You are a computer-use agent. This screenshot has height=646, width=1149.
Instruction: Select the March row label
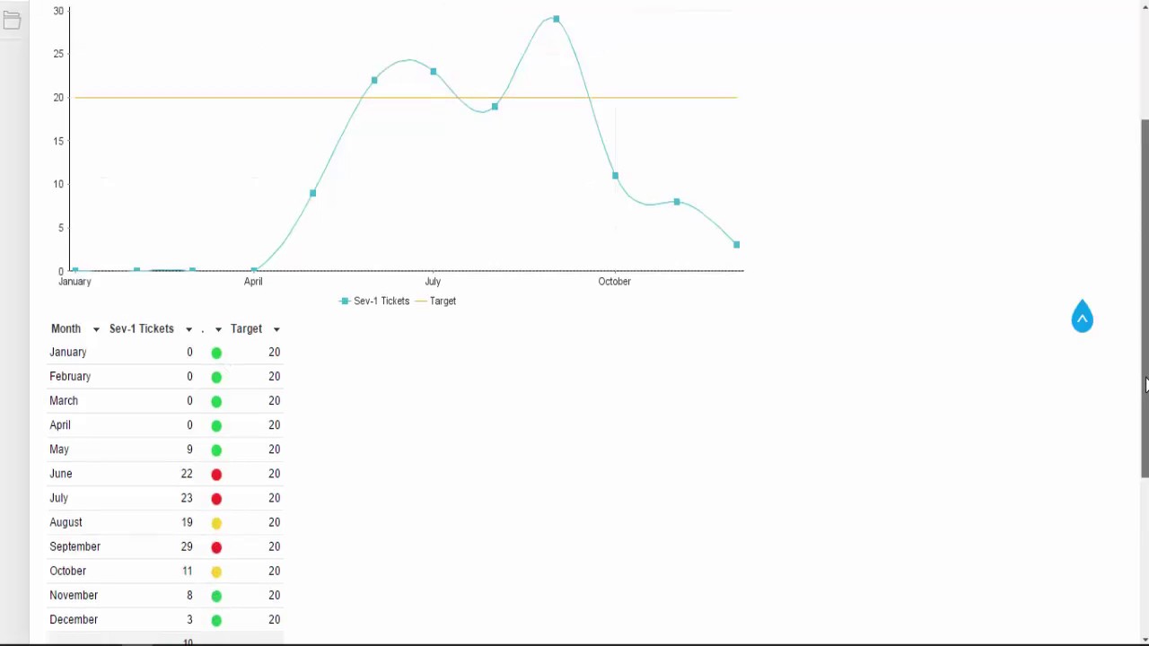64,400
